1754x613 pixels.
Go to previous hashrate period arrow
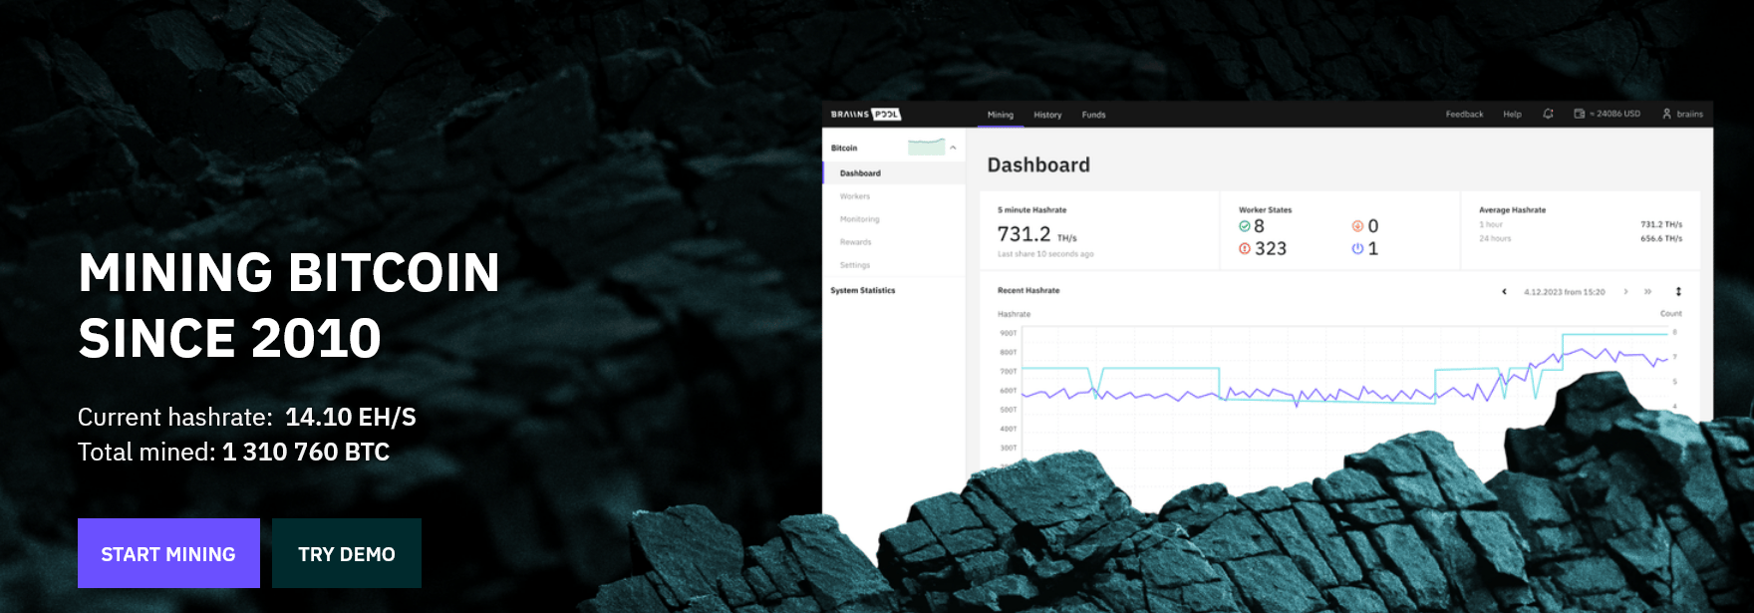[1504, 292]
